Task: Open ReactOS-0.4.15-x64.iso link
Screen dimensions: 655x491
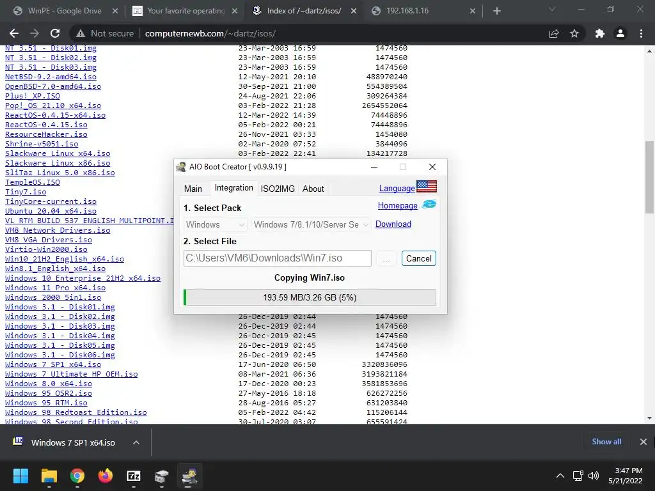Action: coord(55,115)
